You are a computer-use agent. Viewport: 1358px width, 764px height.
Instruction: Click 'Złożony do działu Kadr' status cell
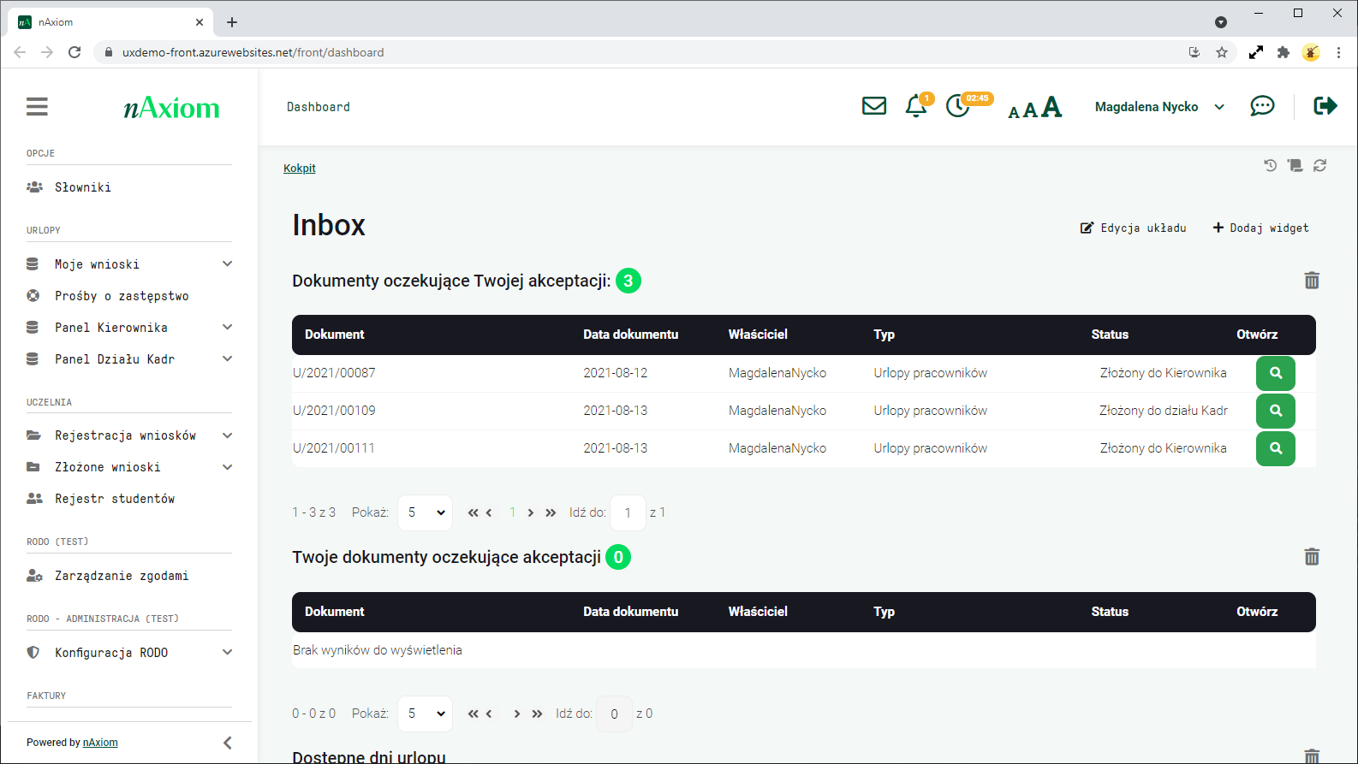click(1164, 411)
